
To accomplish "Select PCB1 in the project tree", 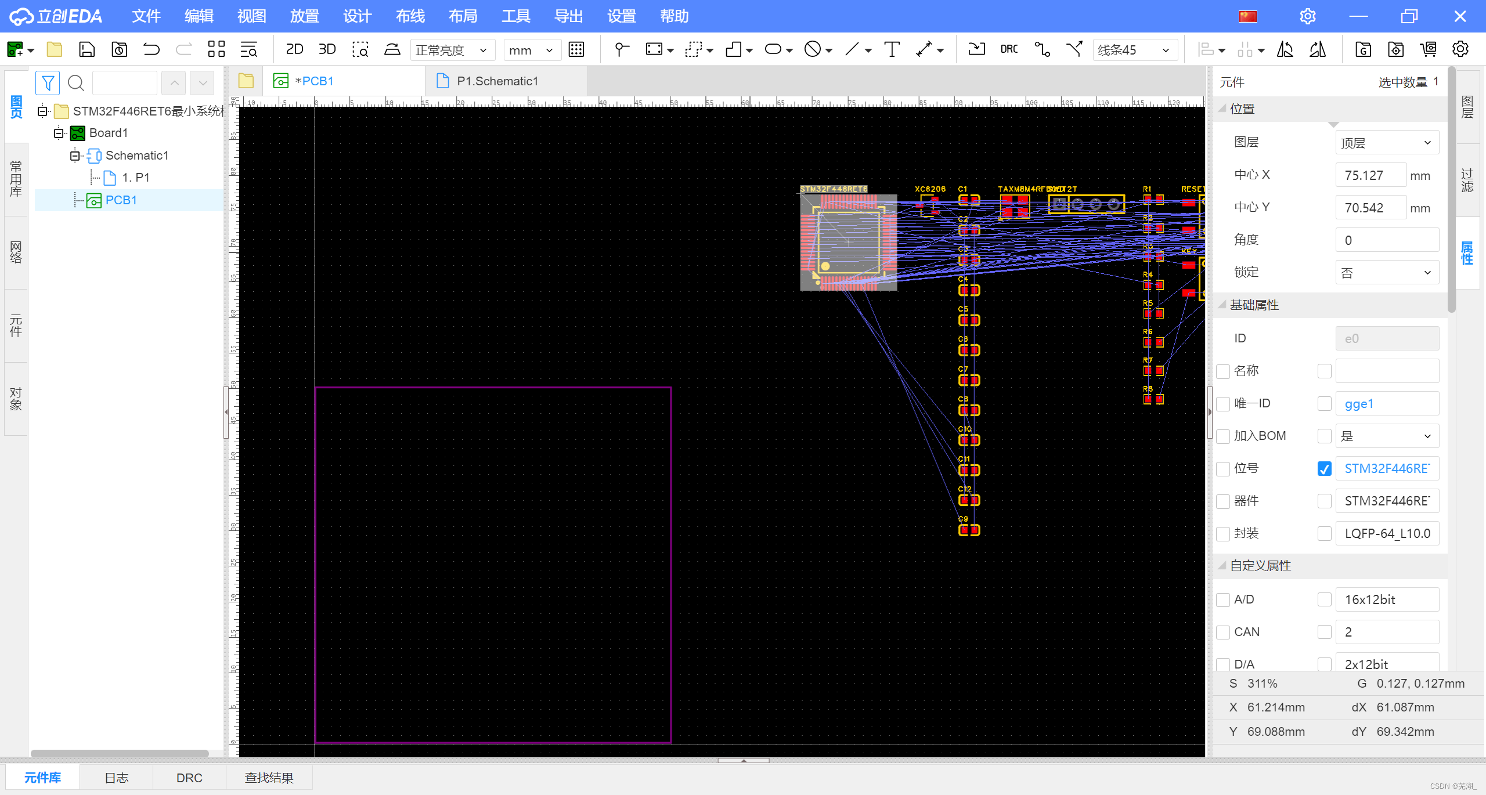I will pos(121,200).
